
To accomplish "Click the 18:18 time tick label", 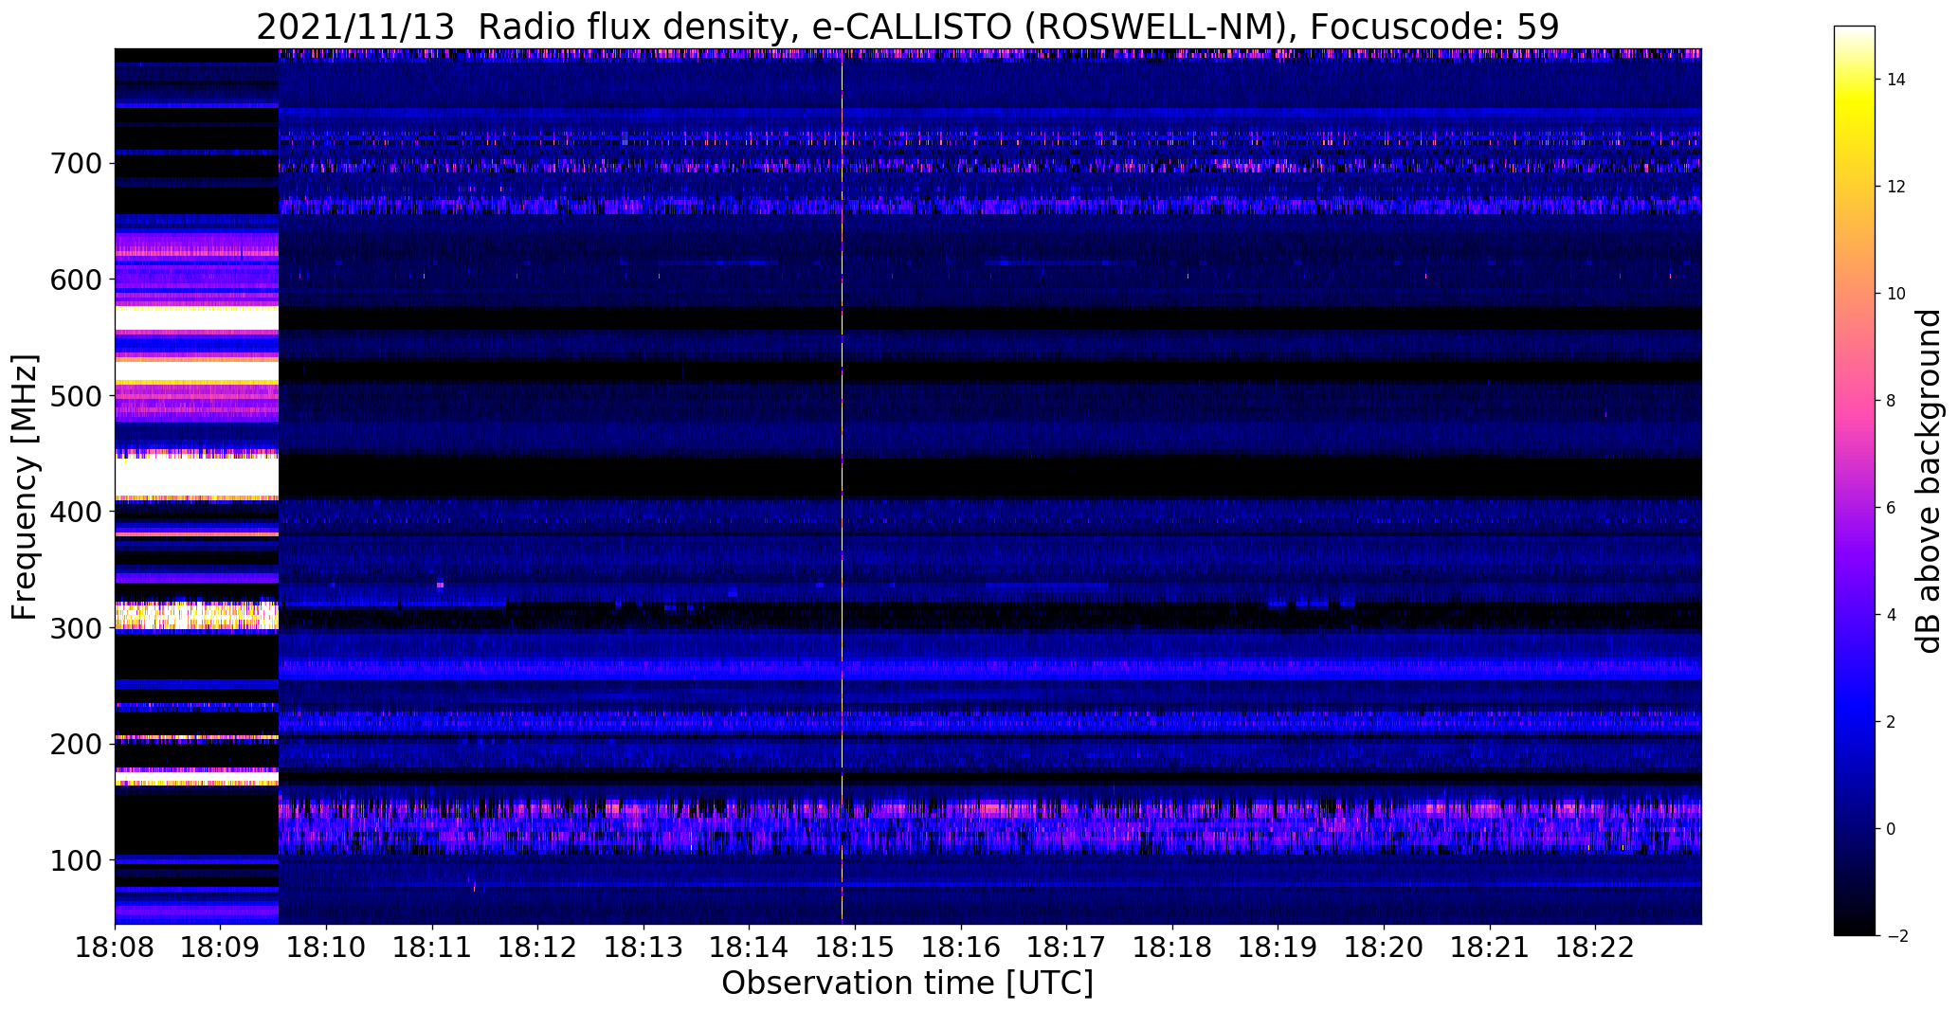I will [1172, 948].
